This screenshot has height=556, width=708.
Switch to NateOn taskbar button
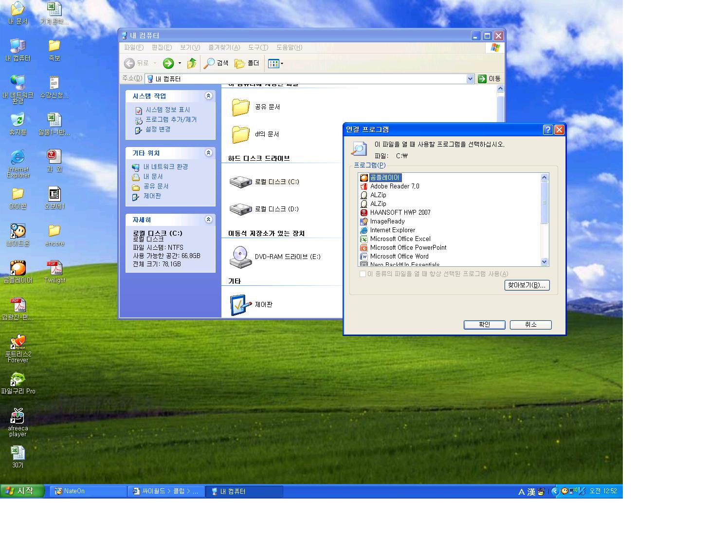[88, 491]
